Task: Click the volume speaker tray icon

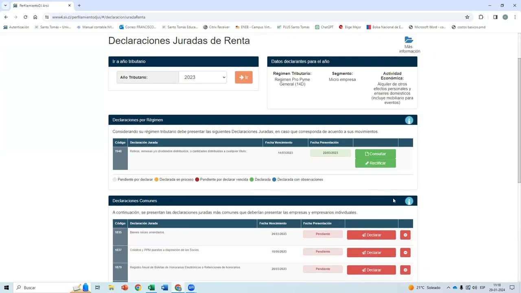Action: (x=475, y=288)
